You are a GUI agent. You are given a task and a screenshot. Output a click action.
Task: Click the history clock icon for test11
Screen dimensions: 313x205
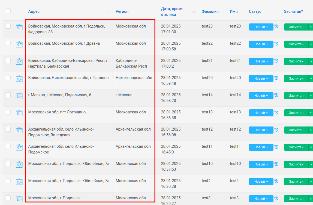tap(276, 147)
